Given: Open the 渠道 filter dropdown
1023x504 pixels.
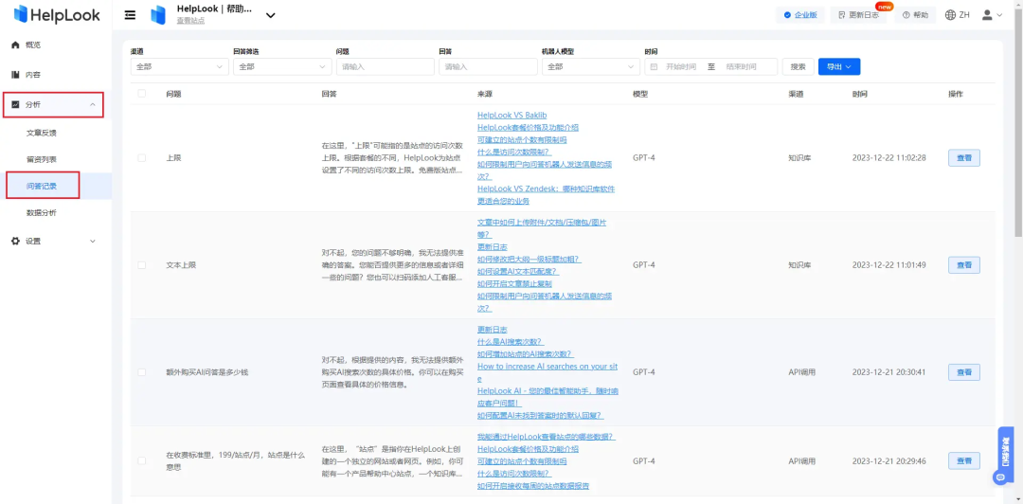Looking at the screenshot, I should (179, 66).
